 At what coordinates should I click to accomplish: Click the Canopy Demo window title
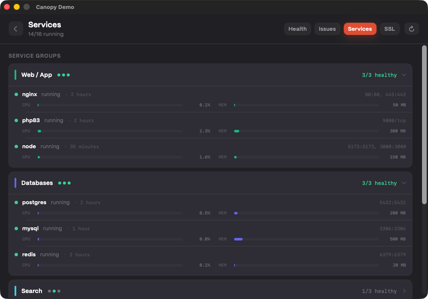coord(55,7)
